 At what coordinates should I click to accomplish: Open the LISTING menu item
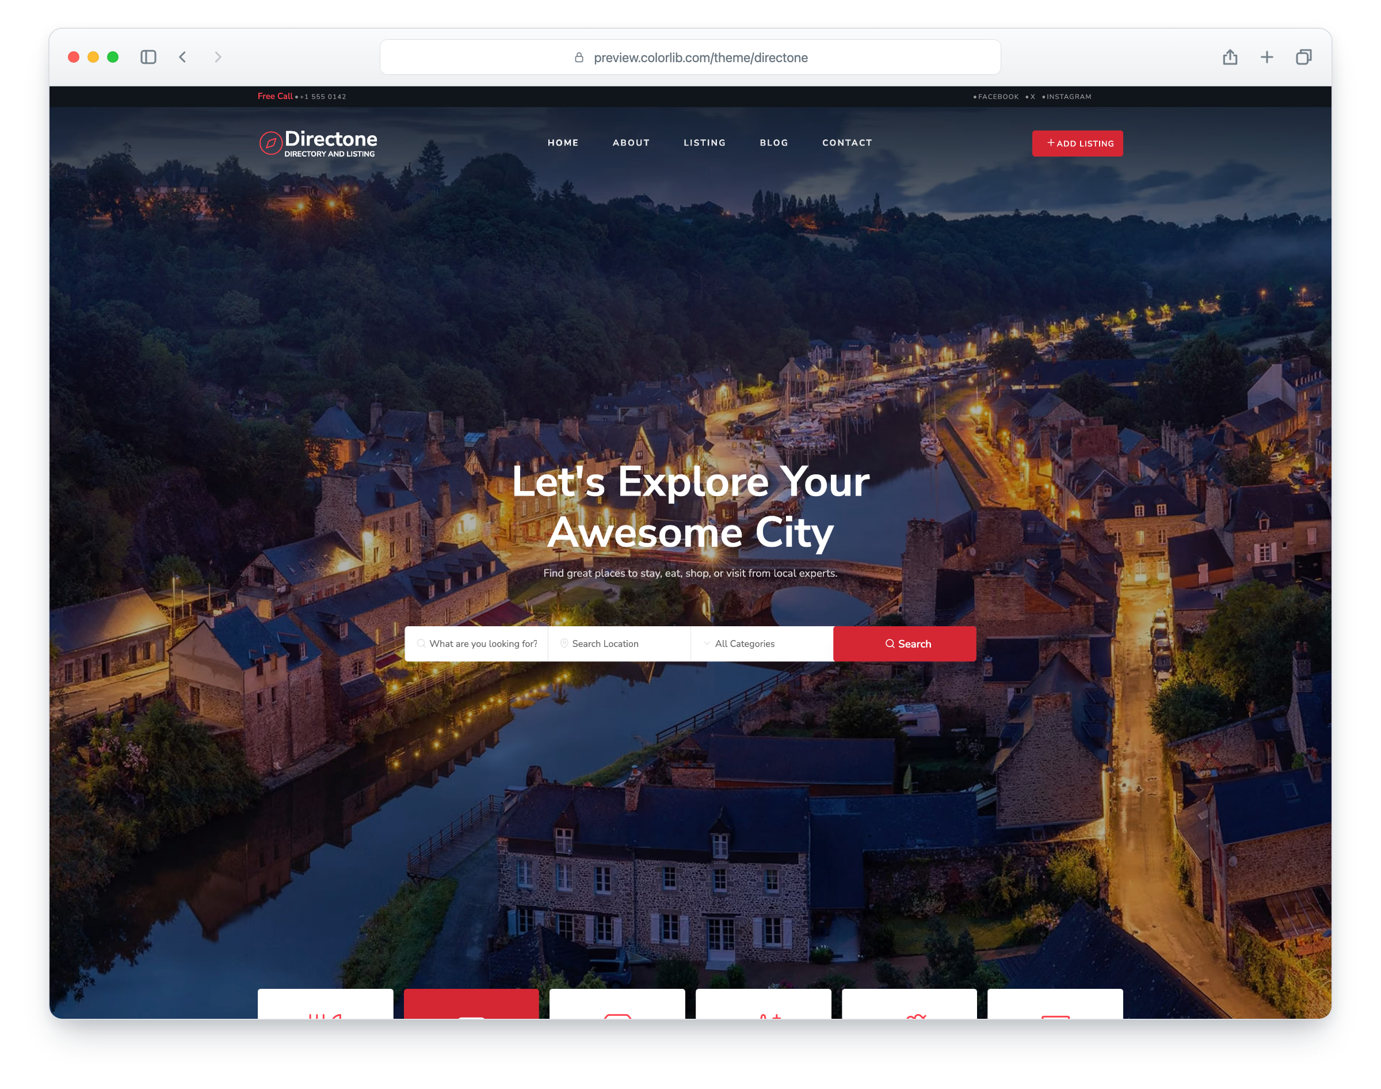[704, 143]
